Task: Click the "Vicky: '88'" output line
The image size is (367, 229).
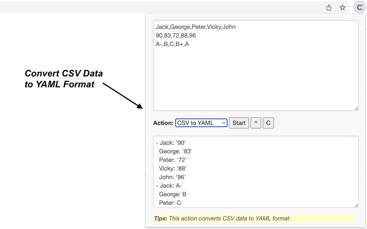Action: pos(173,168)
